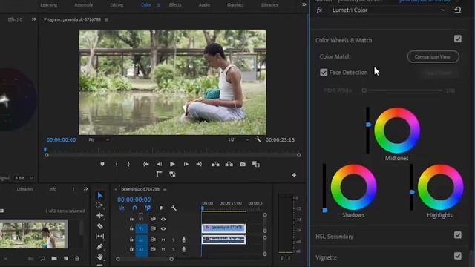Open Program monitor settings wrench
This screenshot has height=267, width=475.
tap(258, 139)
